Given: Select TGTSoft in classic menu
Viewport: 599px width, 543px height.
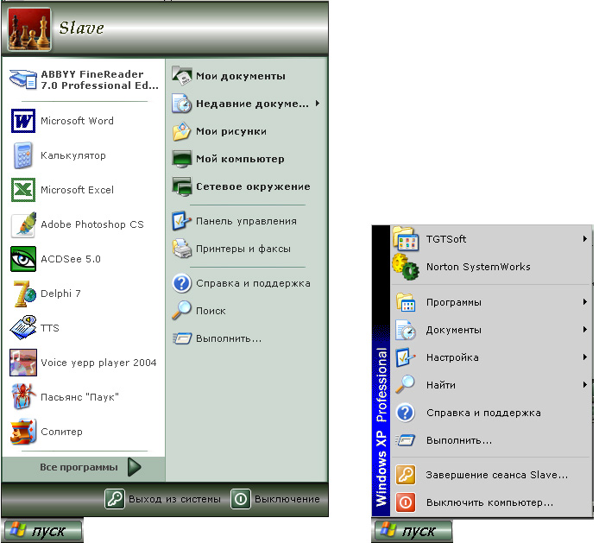Looking at the screenshot, I should pos(491,239).
